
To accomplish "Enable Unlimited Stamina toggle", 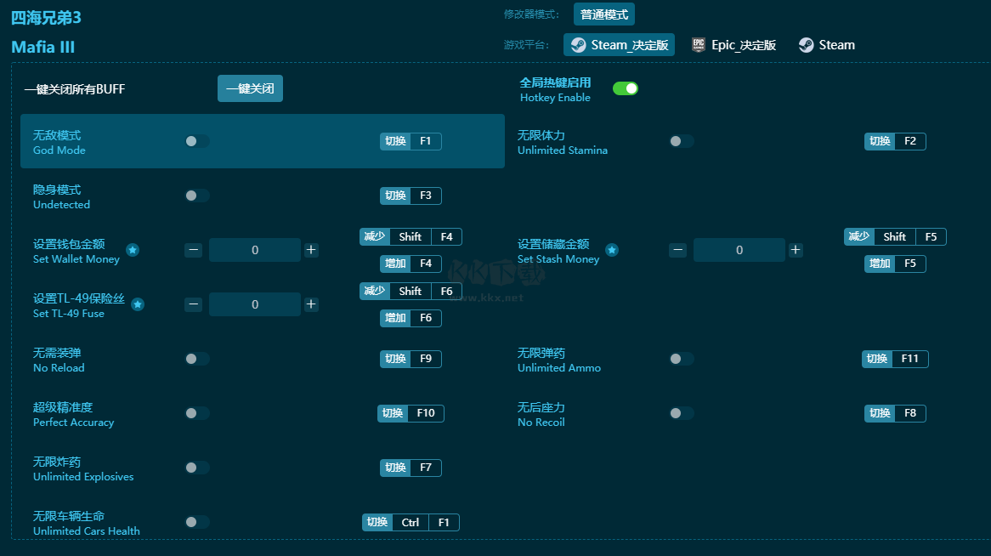I will pyautogui.click(x=682, y=141).
